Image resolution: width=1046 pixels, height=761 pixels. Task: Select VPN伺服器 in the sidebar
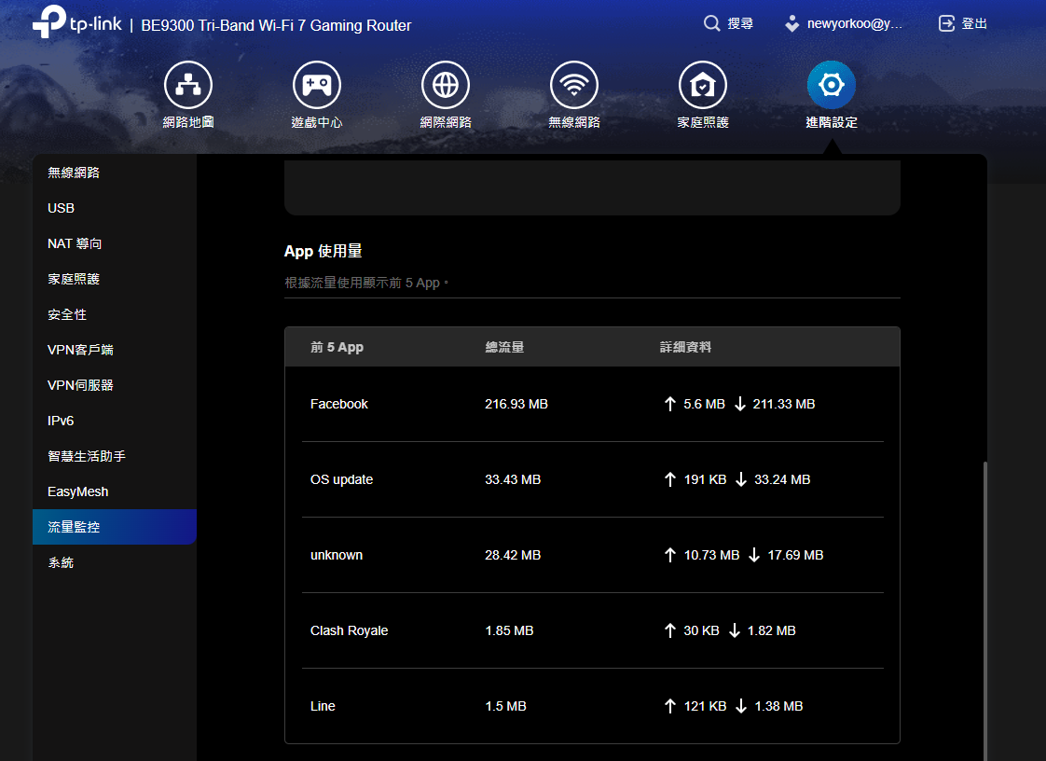pyautogui.click(x=115, y=384)
